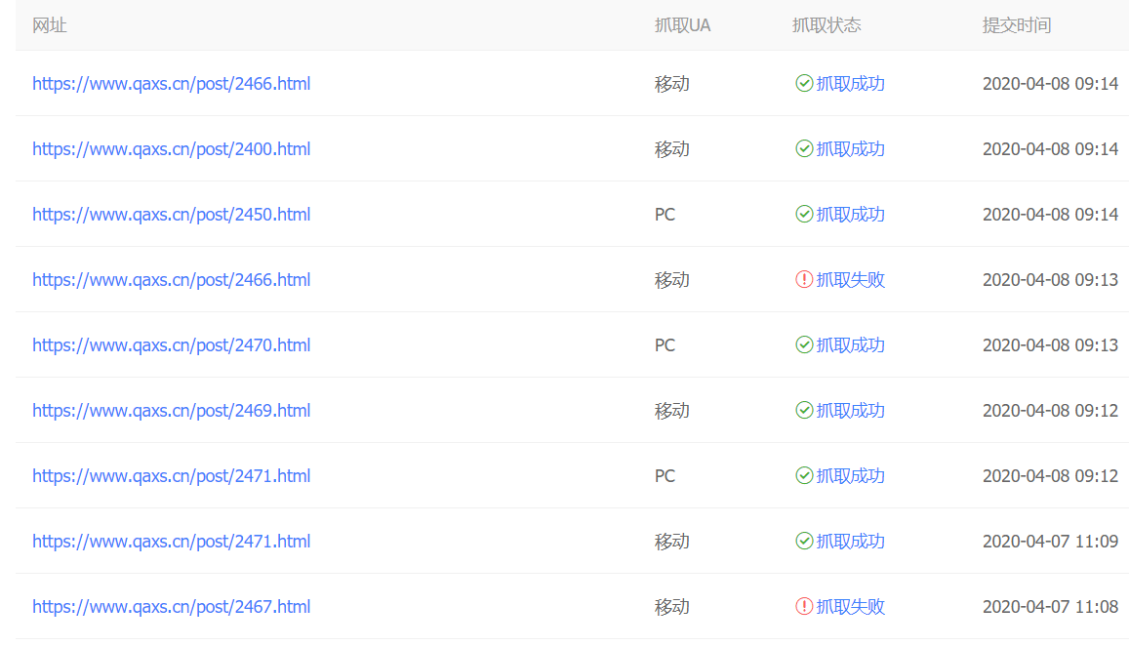Open the link https://www.qaxs.cn/post/2466.html

172,83
